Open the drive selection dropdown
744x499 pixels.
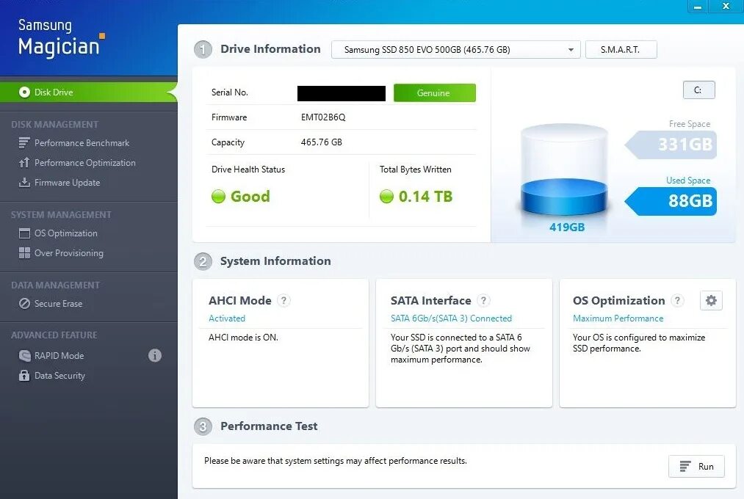(455, 49)
